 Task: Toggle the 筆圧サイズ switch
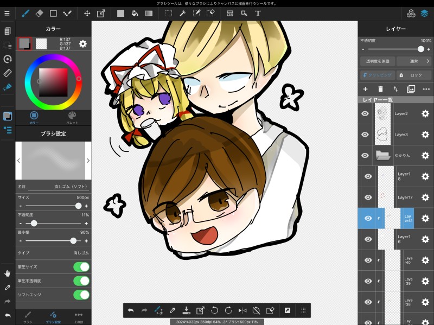(81, 267)
